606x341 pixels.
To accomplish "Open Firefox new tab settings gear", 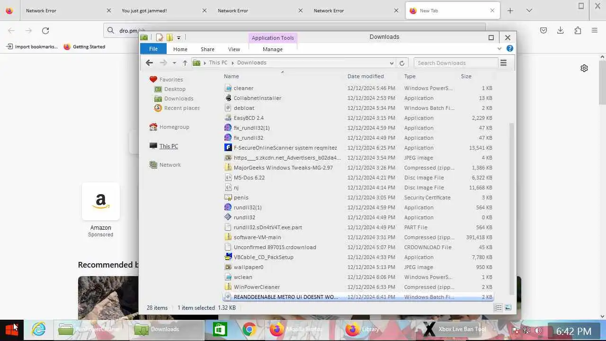I will tap(584, 68).
